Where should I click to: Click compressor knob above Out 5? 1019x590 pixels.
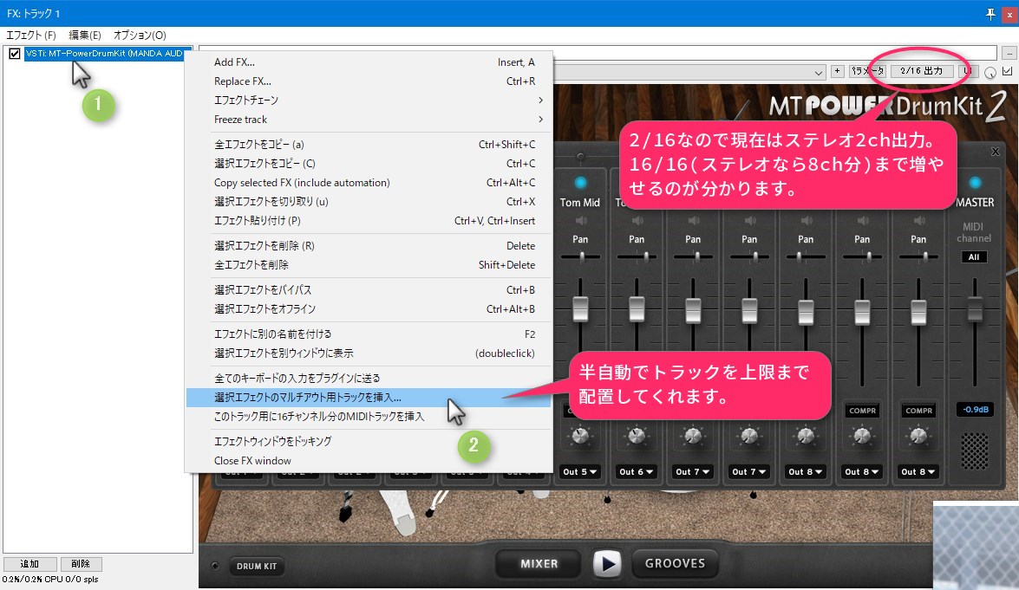click(x=580, y=436)
